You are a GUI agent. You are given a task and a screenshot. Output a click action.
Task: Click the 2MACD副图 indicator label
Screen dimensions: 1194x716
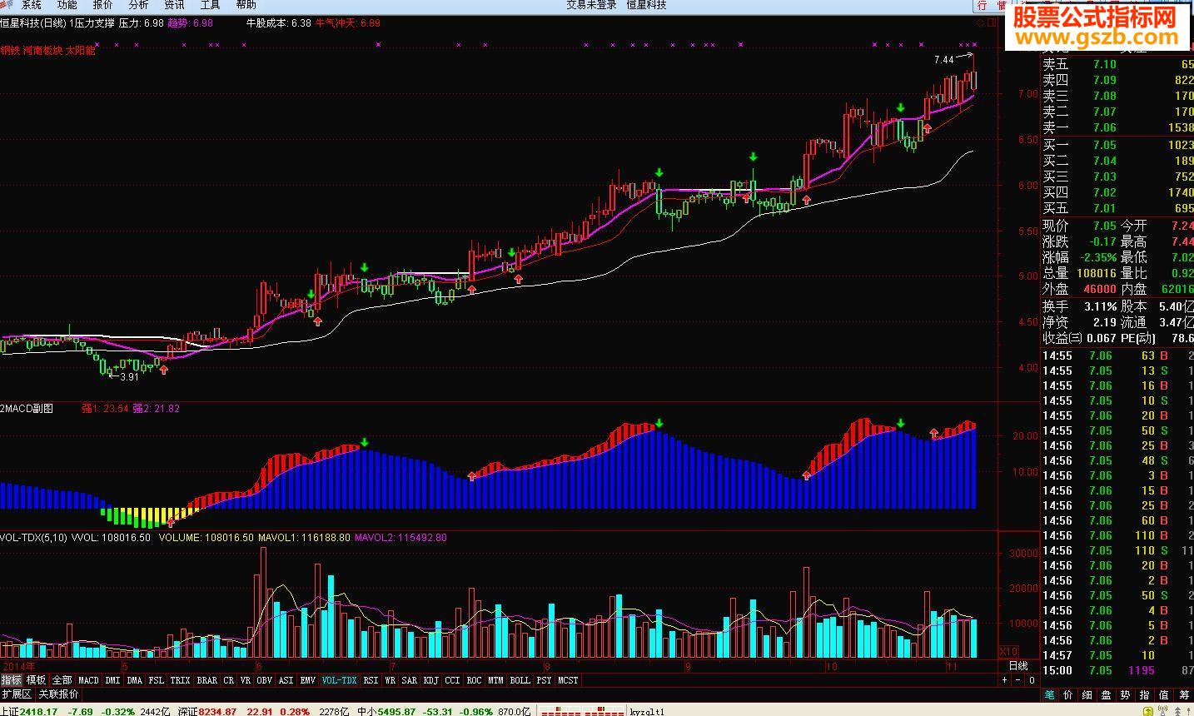(27, 408)
